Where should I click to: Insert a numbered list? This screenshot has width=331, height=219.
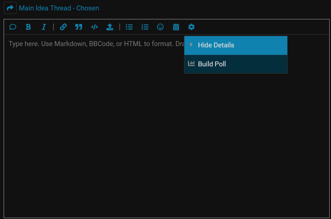[x=145, y=27]
